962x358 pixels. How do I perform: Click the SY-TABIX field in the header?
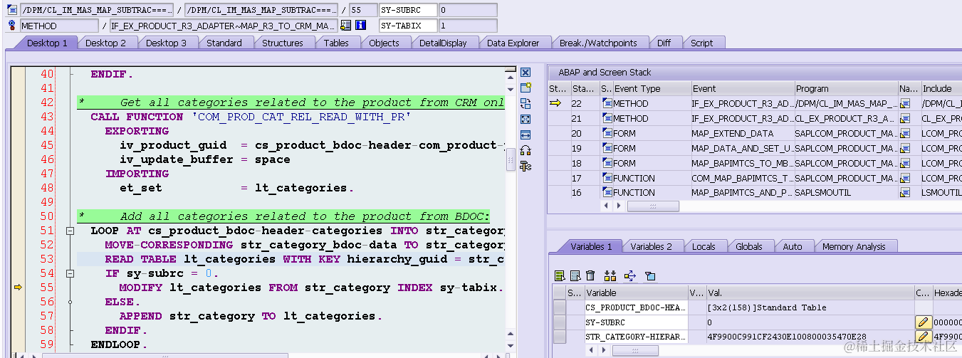point(408,26)
